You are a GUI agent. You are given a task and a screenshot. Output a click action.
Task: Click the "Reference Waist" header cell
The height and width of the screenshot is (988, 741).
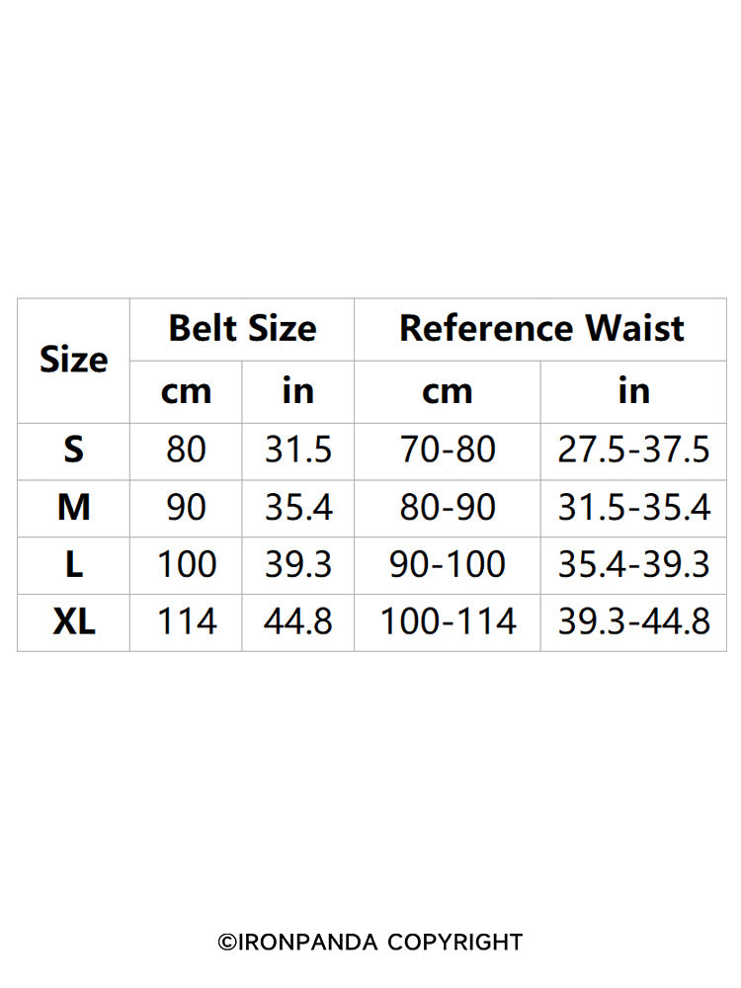coord(540,328)
